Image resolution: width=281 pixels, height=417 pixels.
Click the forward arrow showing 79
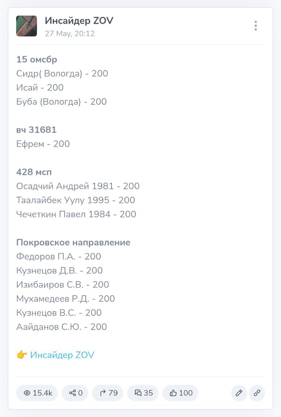(x=103, y=393)
